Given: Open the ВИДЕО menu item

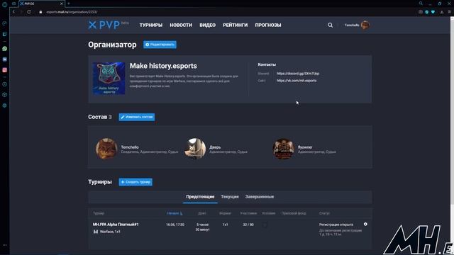Looking at the screenshot, I should (208, 25).
